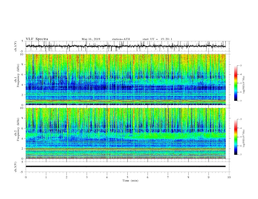The height and width of the screenshot is (199, 258).
Task: Click the ch.1 voltage waveform trace
Action: point(125,46)
